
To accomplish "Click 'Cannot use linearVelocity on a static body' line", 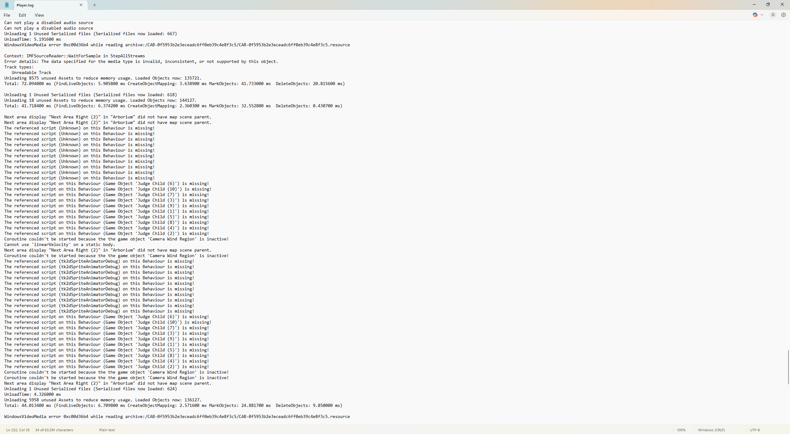I will point(60,245).
